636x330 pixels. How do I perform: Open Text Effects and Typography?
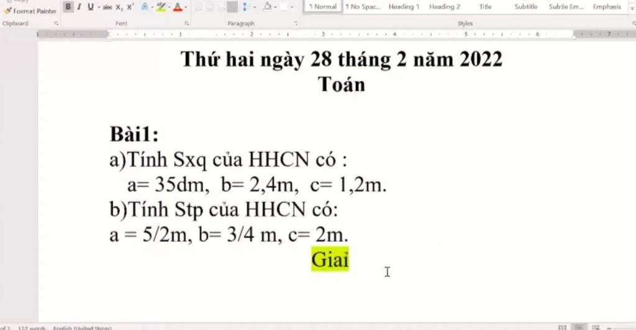click(x=144, y=7)
